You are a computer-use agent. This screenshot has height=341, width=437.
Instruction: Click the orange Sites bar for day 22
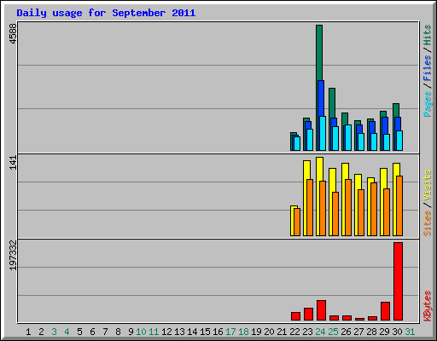(297, 222)
